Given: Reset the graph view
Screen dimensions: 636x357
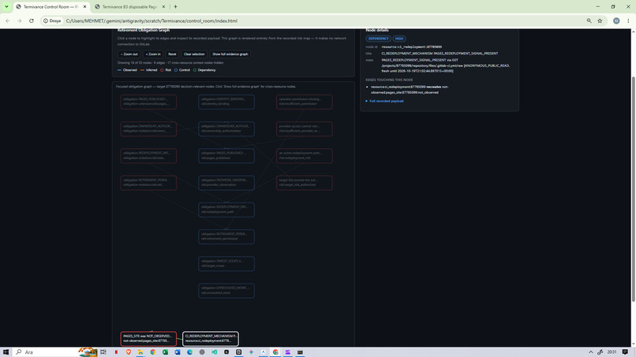Looking at the screenshot, I should [172, 54].
